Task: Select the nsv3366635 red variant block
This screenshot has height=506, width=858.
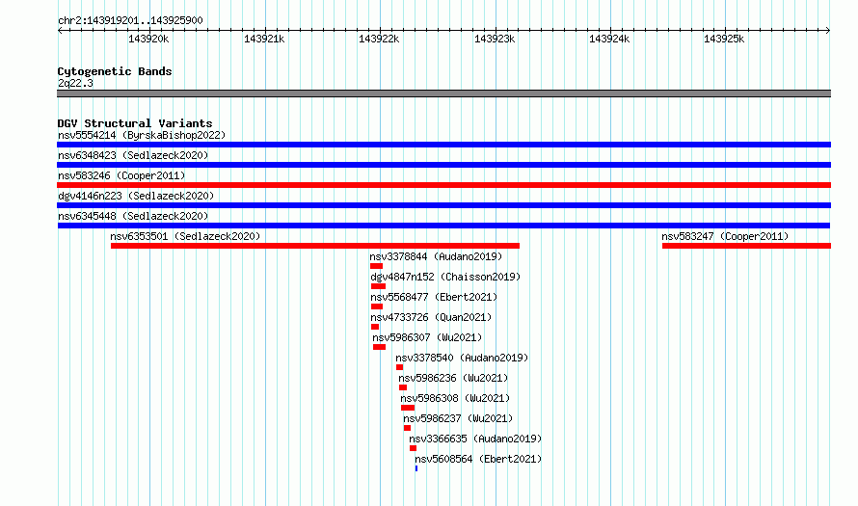Action: 414,448
